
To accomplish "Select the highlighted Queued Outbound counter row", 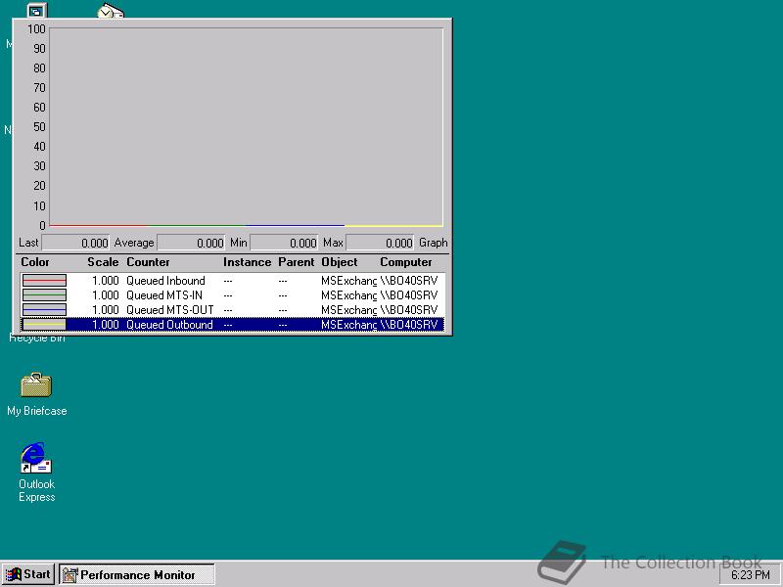I will [x=232, y=325].
